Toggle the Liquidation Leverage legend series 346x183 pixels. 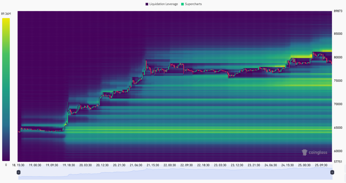click(162, 4)
